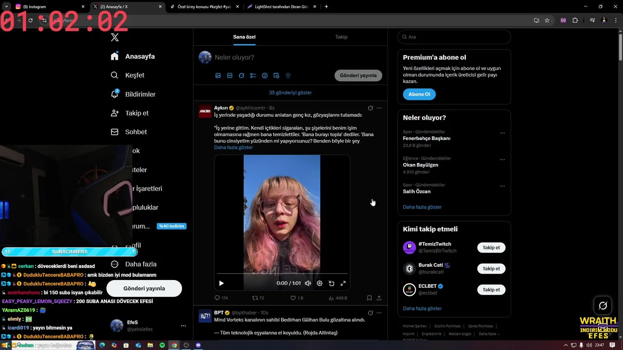The width and height of the screenshot is (623, 350).
Task: Repost Aykırı's post with 72 reposts
Action: pos(258,298)
